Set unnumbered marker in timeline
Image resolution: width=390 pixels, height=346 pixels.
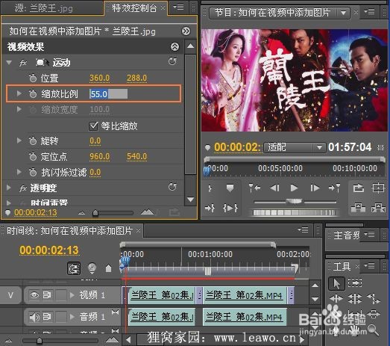[x=108, y=269]
